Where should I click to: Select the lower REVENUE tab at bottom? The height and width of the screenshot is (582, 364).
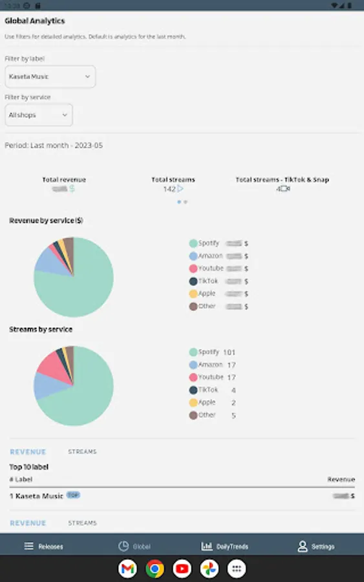coord(28,523)
